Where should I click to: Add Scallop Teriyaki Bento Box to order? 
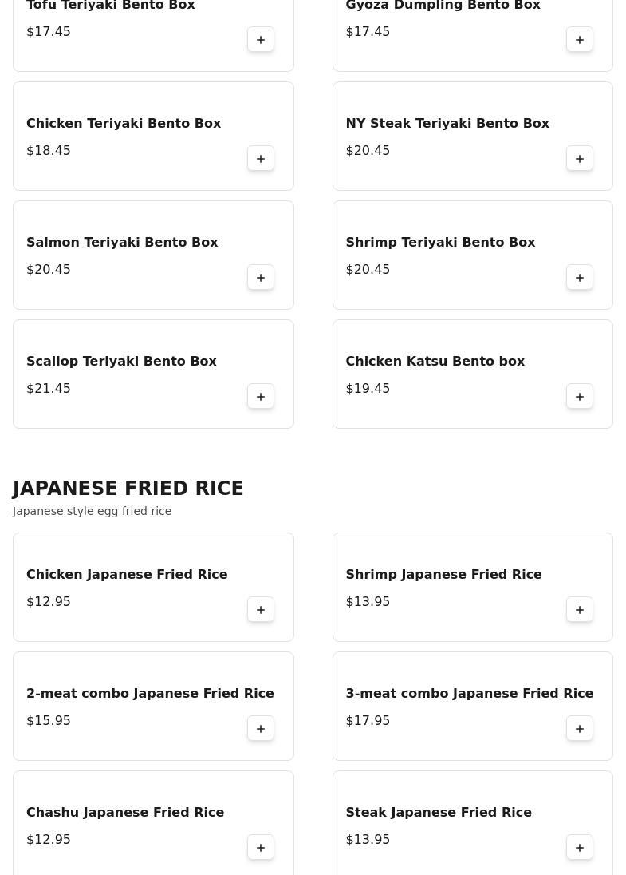261,397
